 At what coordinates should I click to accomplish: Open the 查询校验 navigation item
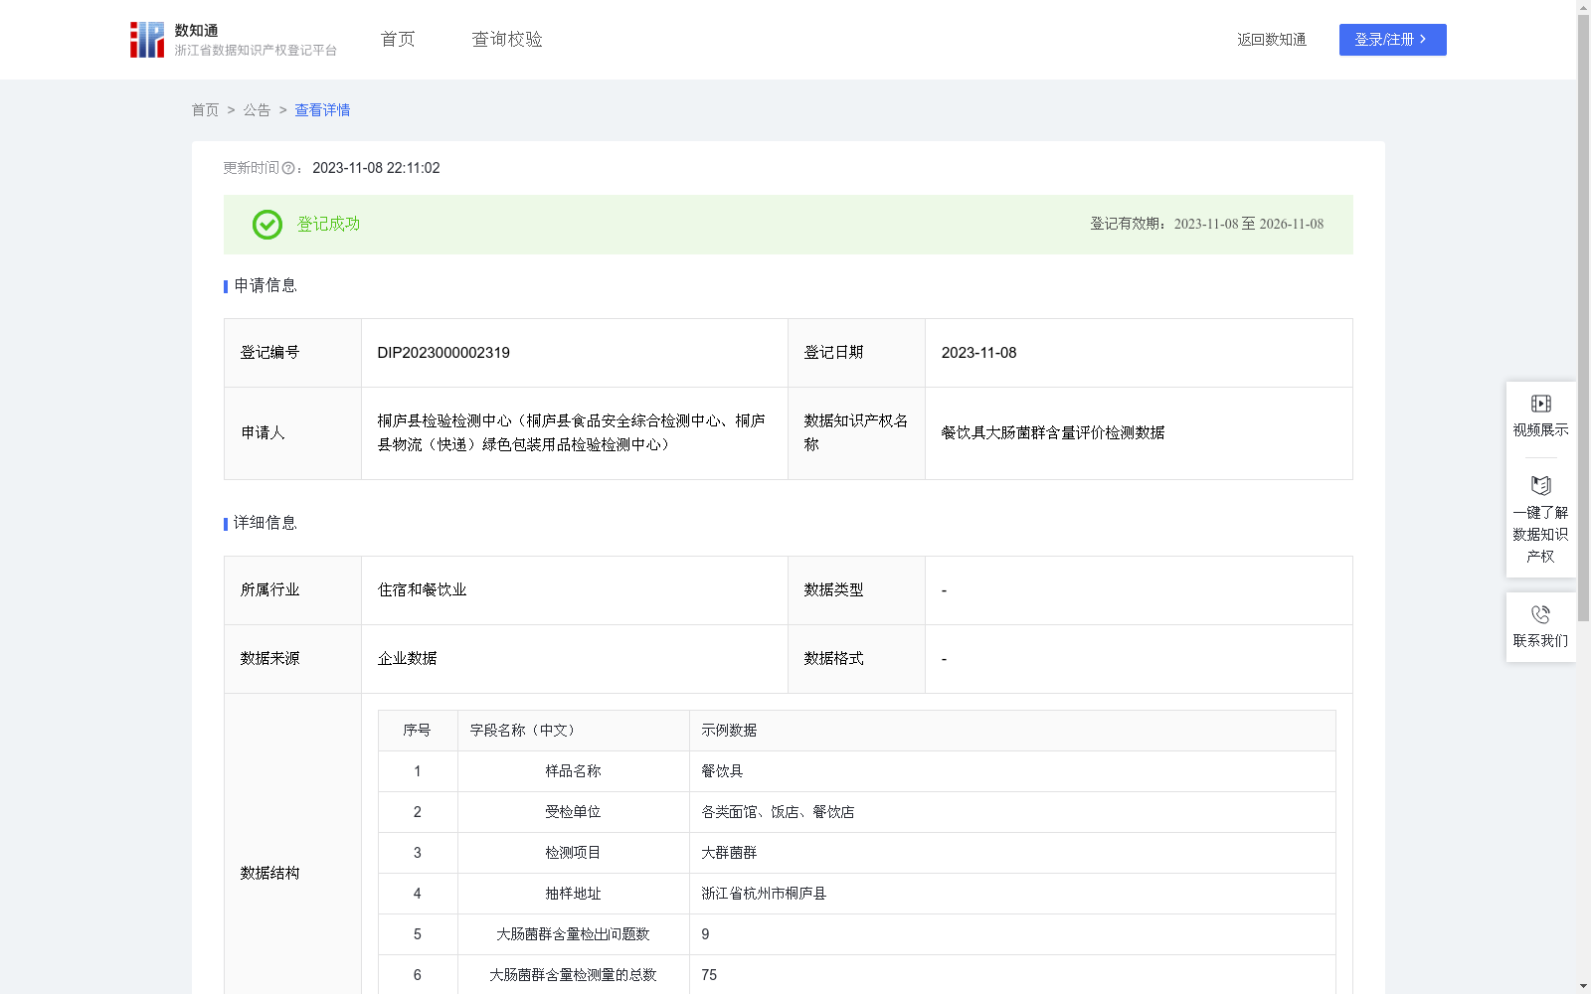tap(507, 40)
